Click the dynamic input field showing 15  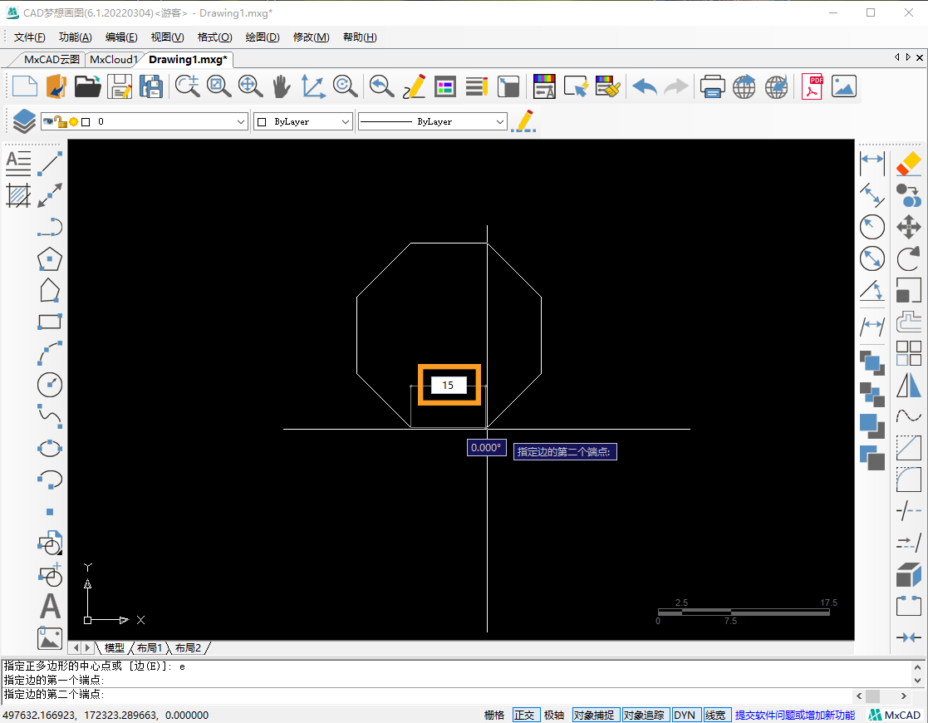[449, 385]
